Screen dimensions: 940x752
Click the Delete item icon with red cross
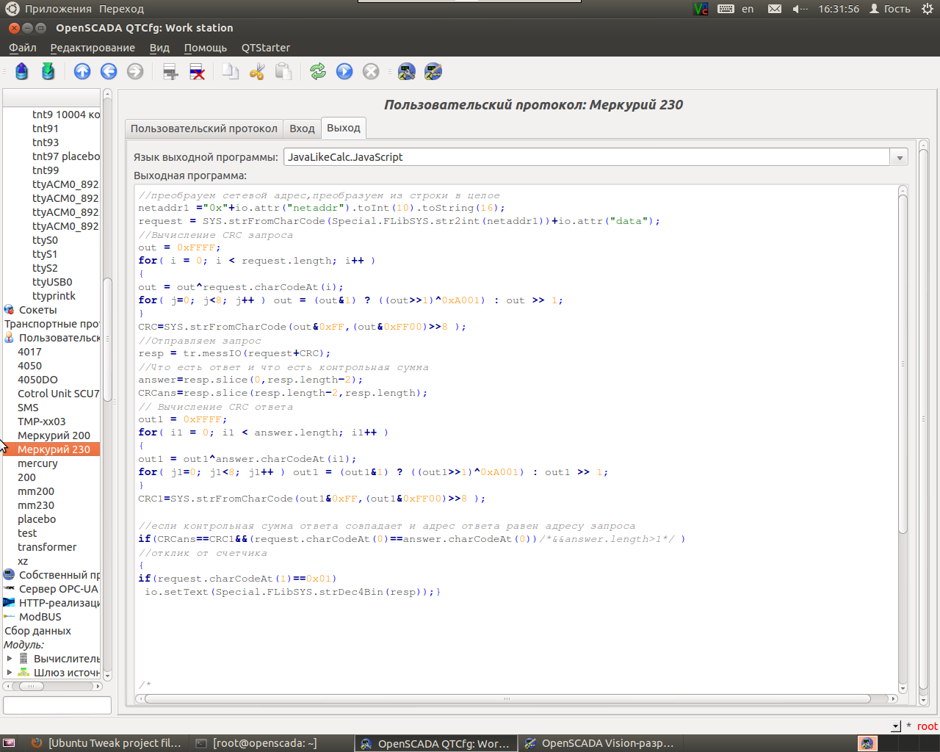click(x=197, y=71)
